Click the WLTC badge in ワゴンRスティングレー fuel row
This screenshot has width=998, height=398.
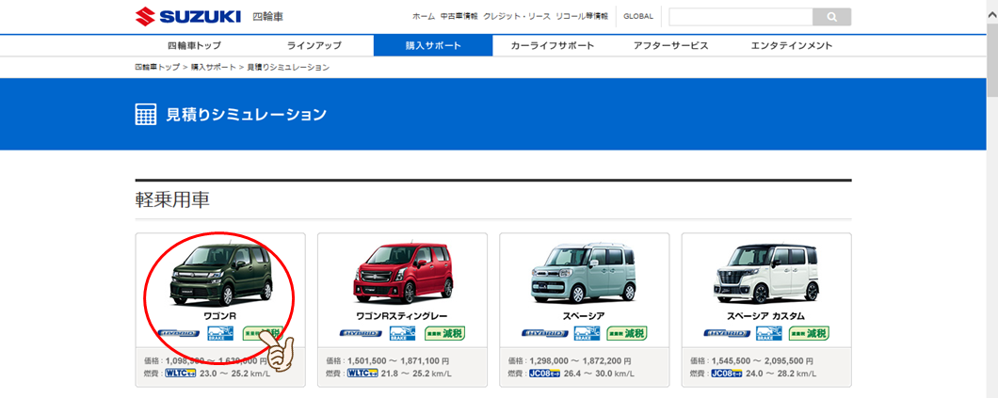(x=362, y=374)
